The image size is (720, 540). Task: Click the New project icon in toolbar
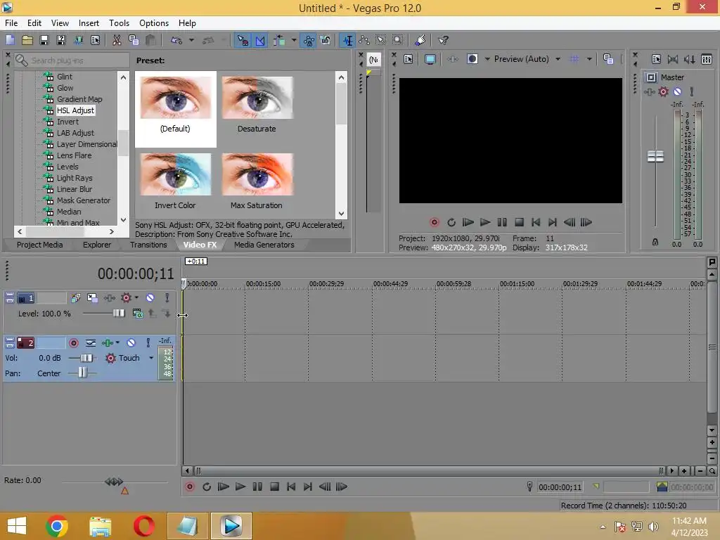click(x=10, y=40)
